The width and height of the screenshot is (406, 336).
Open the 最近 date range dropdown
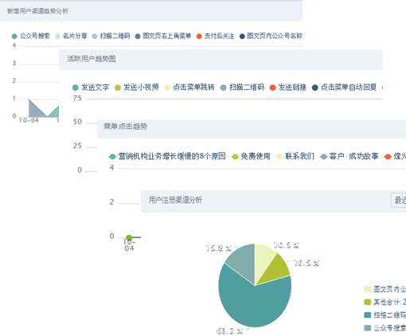[x=399, y=200]
